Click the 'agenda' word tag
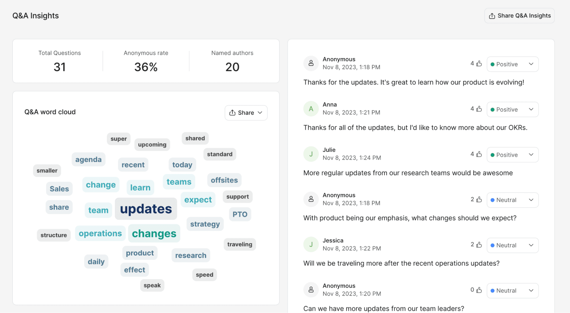 click(x=88, y=159)
